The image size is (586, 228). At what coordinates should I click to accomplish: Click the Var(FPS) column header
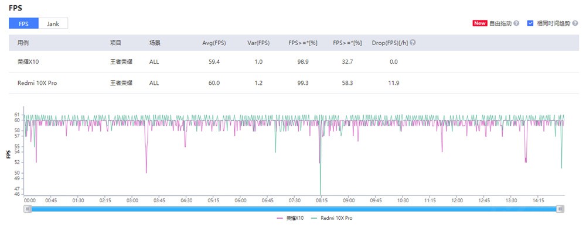[x=258, y=43]
